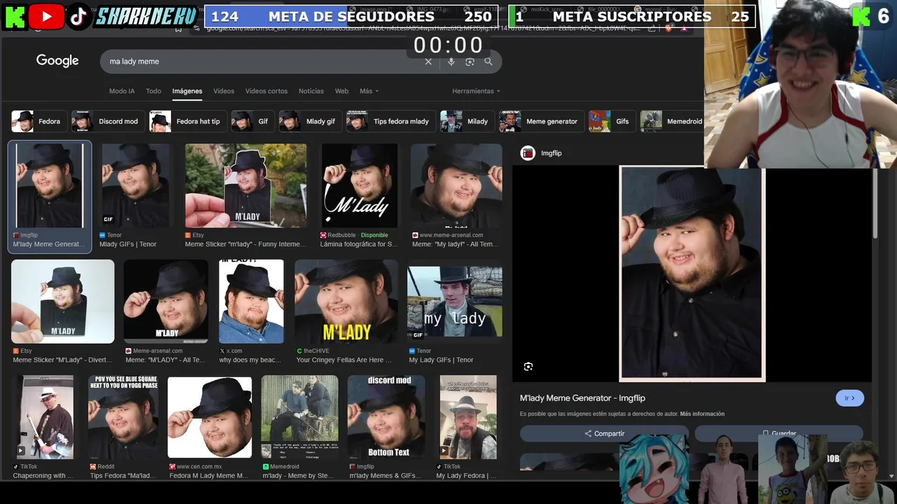This screenshot has height=504, width=897.
Task: Open the Etsy M'Lady Divert sticker thumbnail
Action: point(62,302)
